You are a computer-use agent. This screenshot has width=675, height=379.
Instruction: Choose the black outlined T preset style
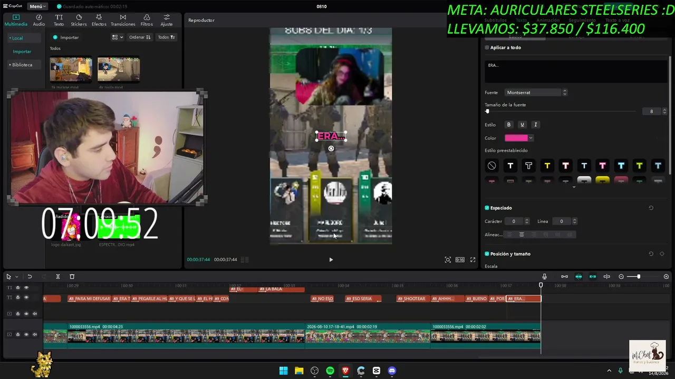pyautogui.click(x=529, y=166)
